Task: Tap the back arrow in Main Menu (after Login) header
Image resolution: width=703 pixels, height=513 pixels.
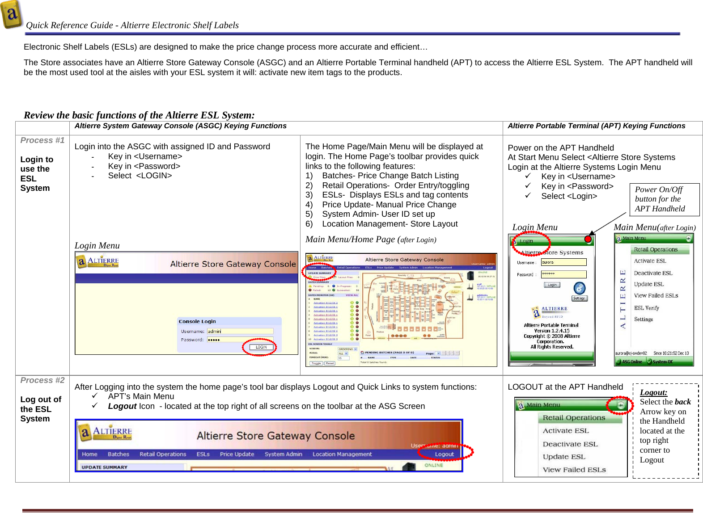Action: coord(689,238)
